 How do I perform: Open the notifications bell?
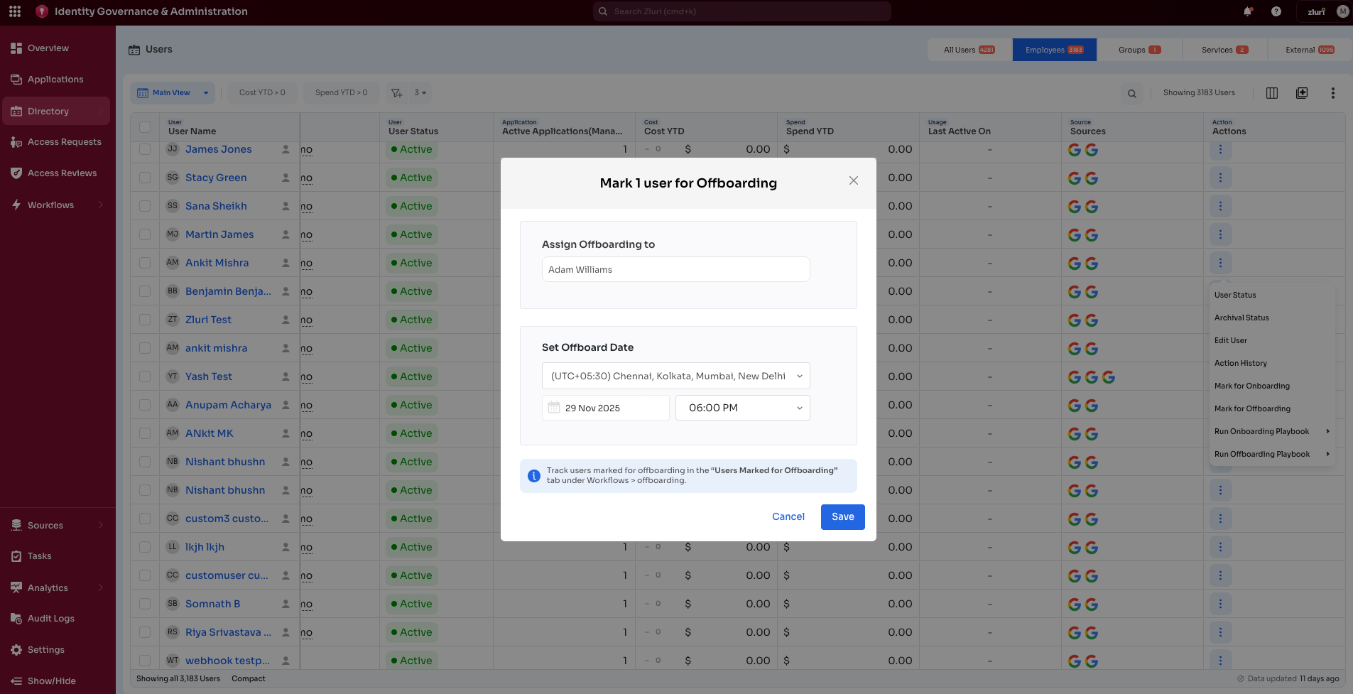1248,11
